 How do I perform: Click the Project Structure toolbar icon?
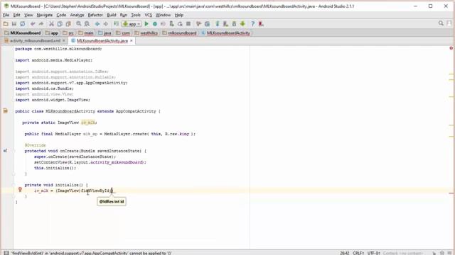(x=207, y=24)
